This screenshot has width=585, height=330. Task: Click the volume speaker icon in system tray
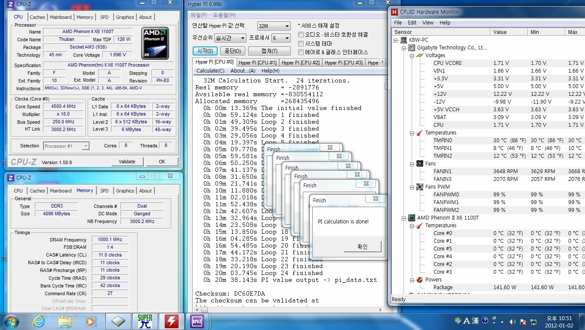512,321
